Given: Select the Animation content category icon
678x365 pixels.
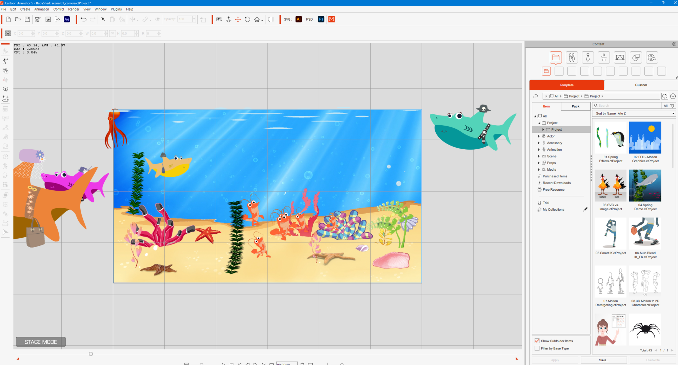Looking at the screenshot, I should point(604,58).
